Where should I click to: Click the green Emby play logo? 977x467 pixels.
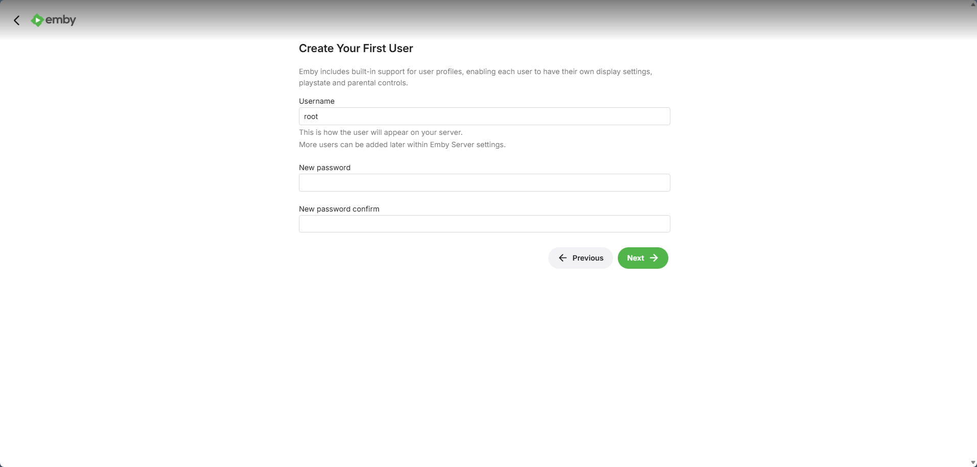coord(37,20)
